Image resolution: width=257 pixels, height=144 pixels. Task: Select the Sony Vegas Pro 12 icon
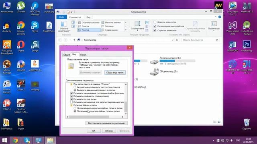tap(233, 9)
